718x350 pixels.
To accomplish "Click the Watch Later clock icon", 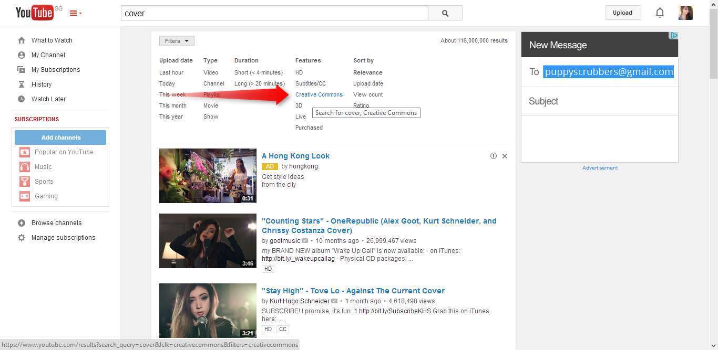I will (22, 99).
